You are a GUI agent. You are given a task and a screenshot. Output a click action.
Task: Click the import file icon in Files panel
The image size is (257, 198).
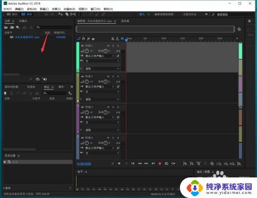tap(12, 27)
